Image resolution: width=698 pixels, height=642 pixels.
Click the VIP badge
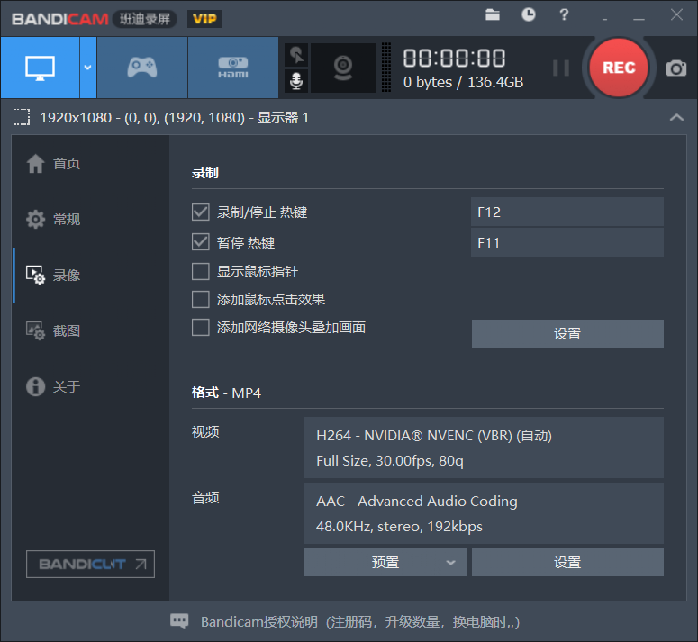[x=204, y=19]
